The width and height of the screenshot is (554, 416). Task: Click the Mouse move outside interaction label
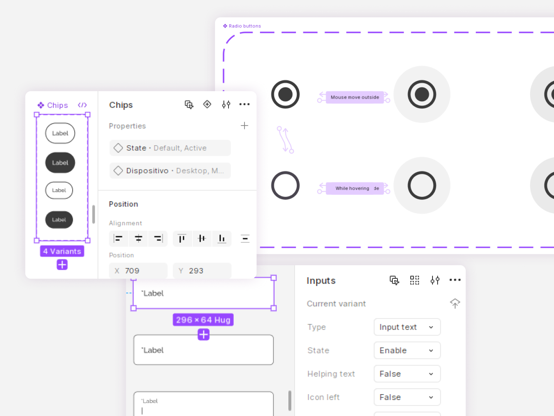[355, 97]
